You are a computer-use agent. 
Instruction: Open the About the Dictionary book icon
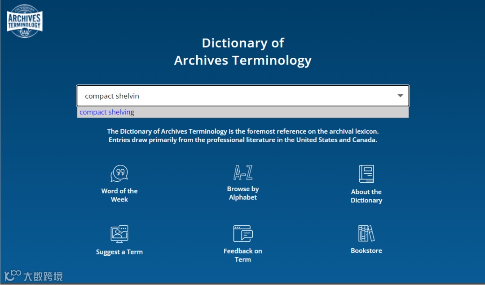366,174
